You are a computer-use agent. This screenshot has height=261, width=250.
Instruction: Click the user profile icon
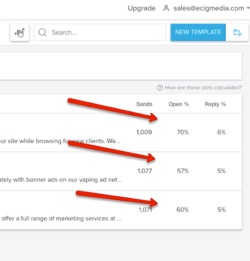[x=166, y=8]
